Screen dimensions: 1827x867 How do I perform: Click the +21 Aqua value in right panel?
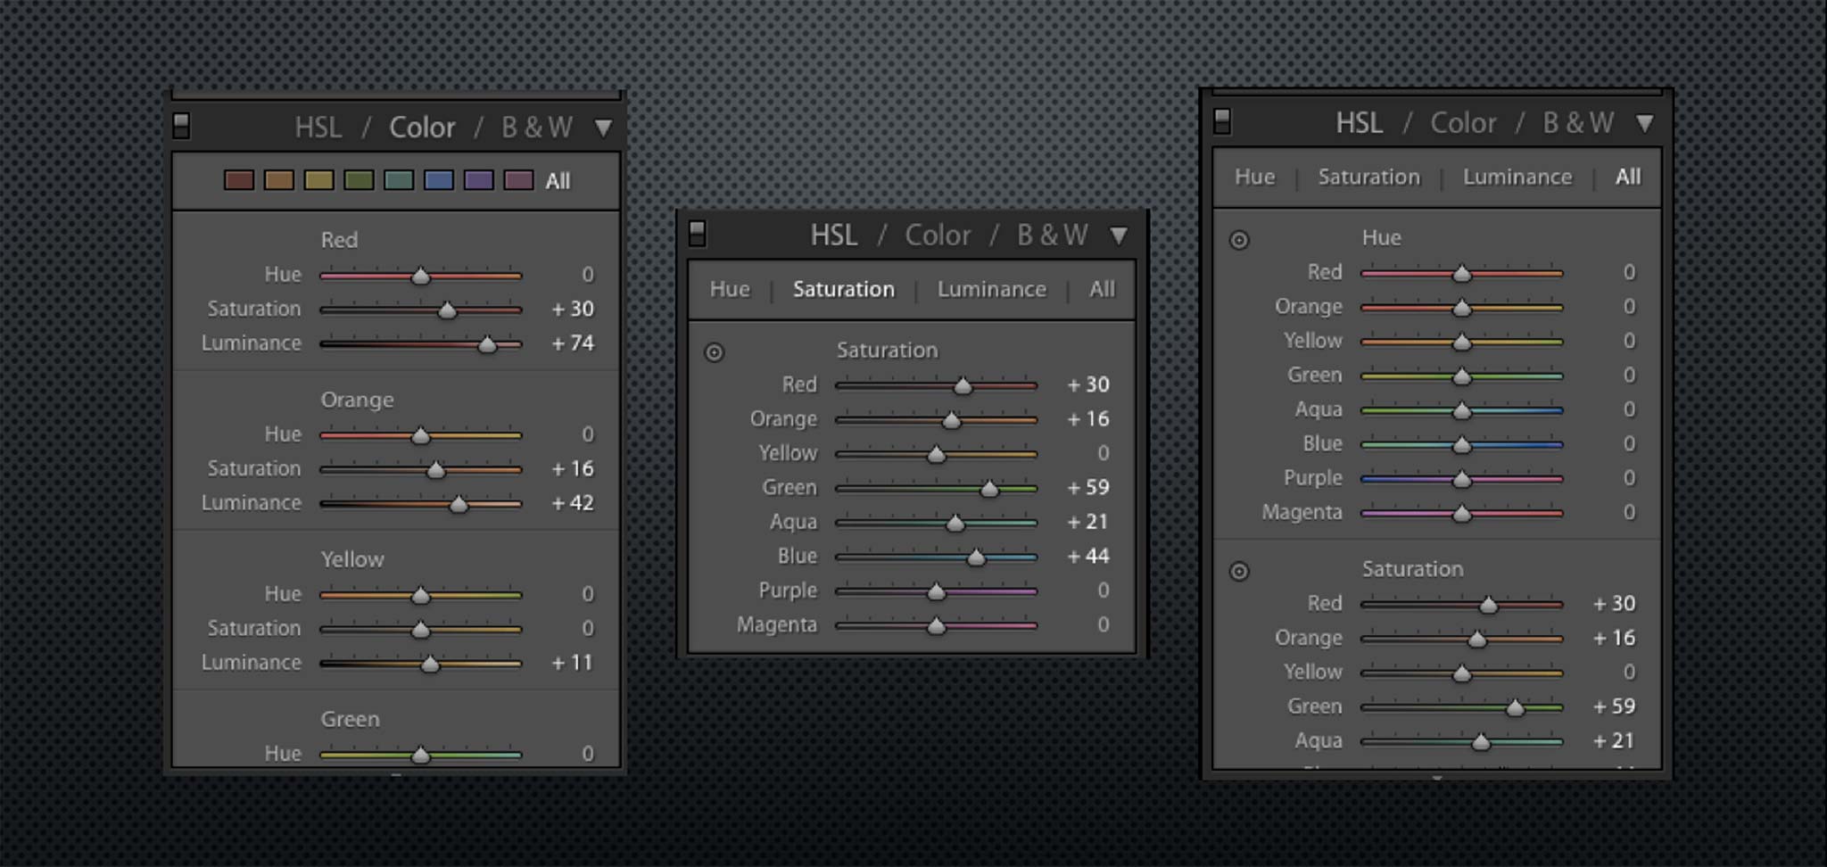(1614, 741)
